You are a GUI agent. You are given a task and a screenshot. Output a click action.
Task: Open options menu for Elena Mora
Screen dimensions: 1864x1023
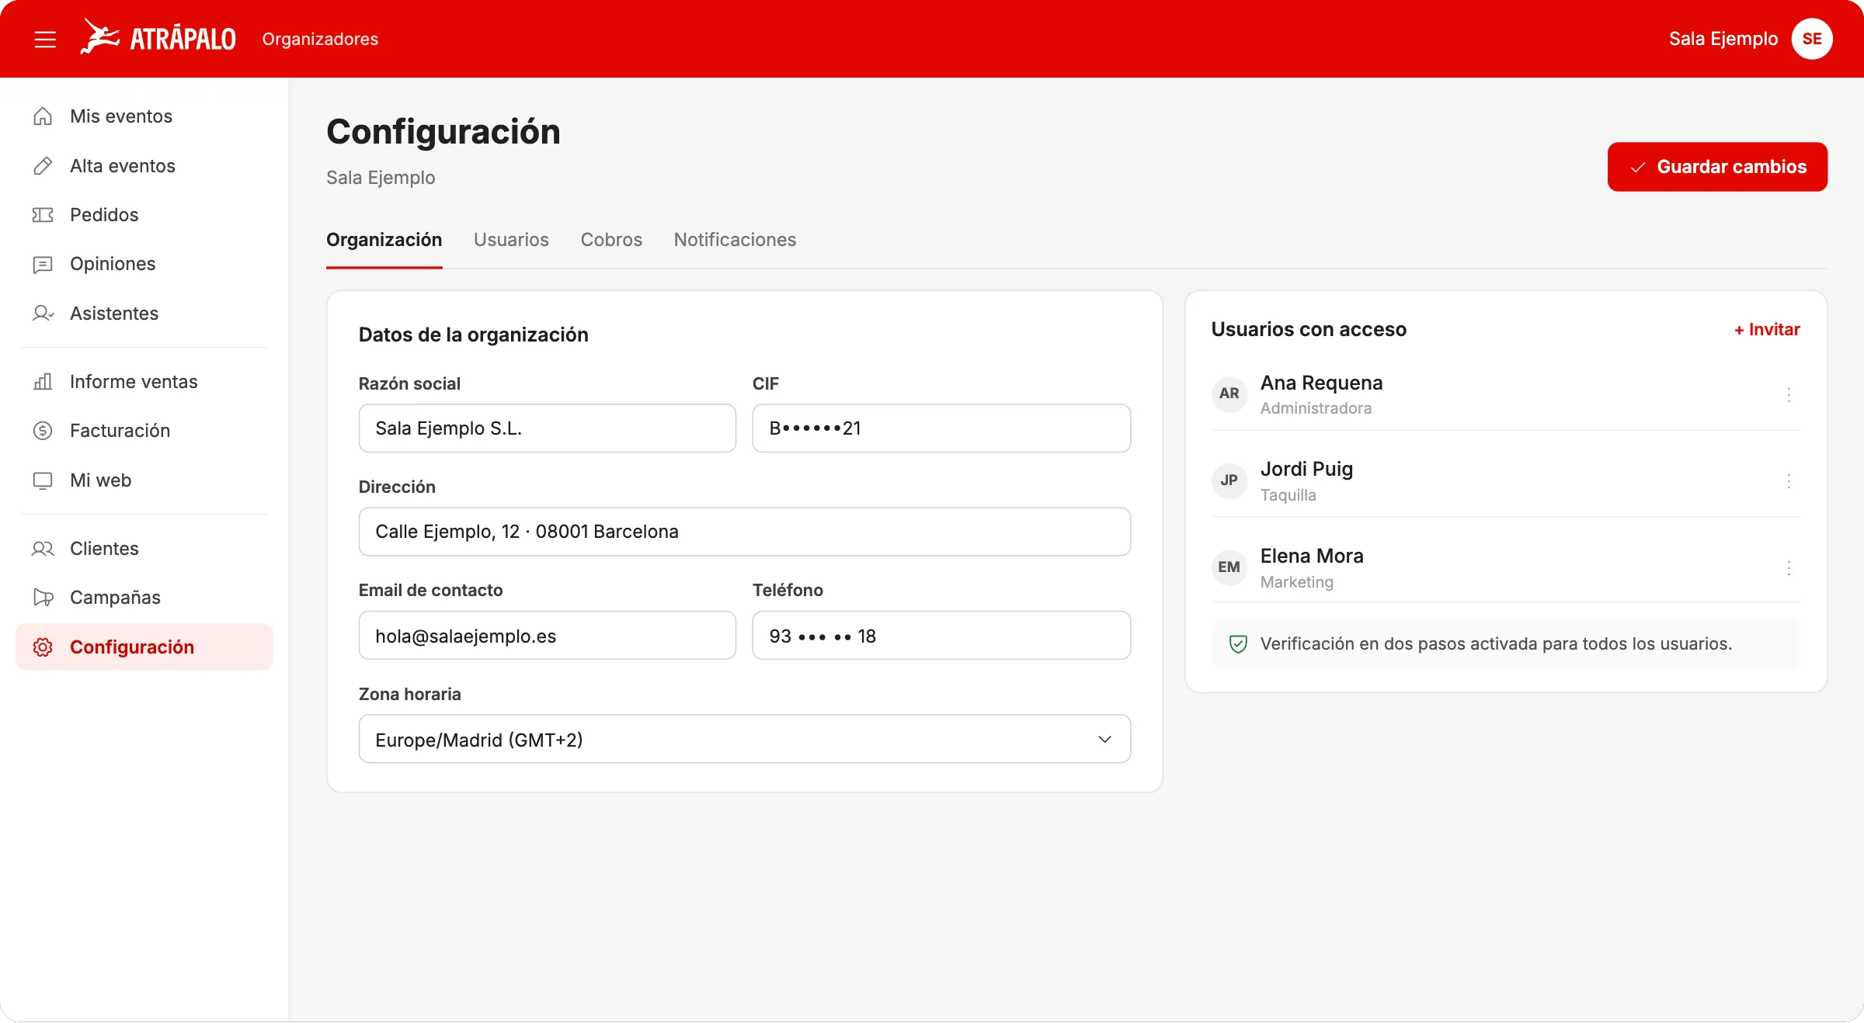[x=1789, y=568]
